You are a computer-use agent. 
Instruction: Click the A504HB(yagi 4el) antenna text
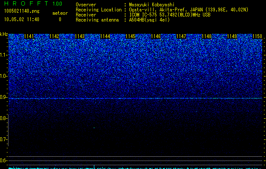pyautogui.click(x=149, y=20)
